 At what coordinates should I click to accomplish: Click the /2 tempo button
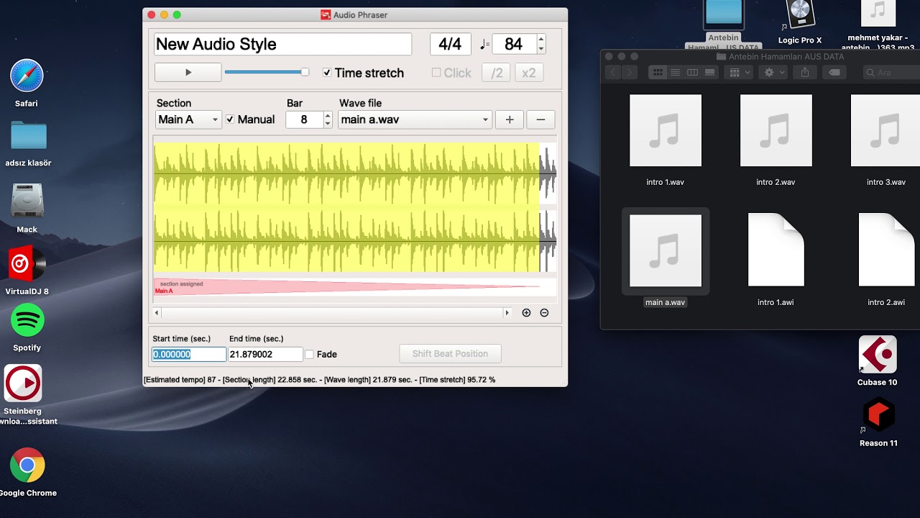tap(496, 73)
